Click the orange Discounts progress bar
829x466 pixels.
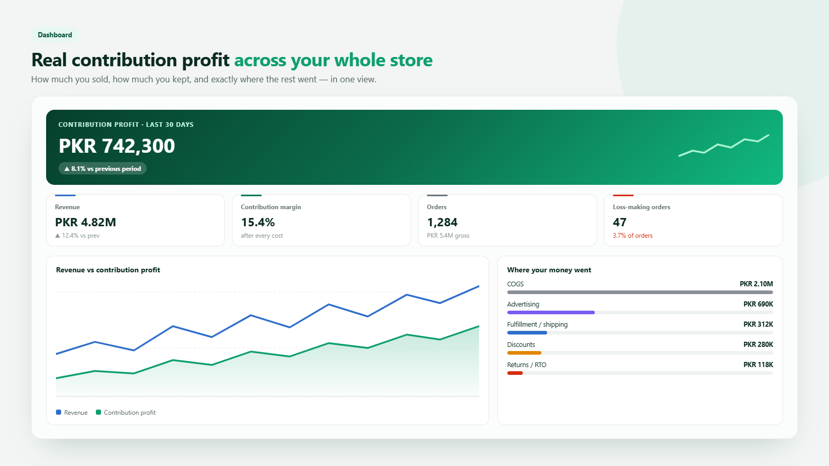[524, 353]
